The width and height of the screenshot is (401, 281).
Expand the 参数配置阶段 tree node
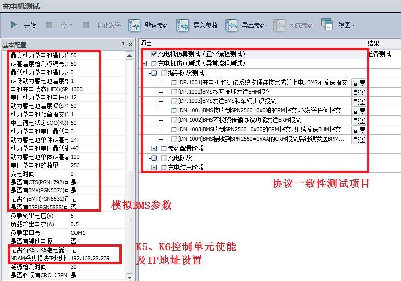[154, 148]
